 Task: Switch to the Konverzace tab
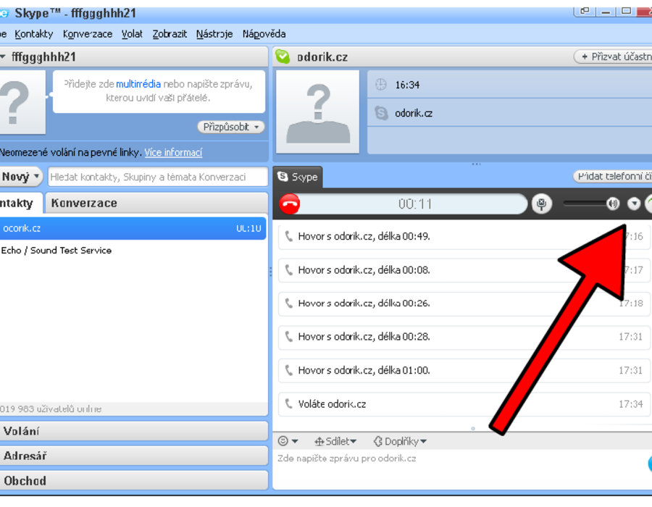coord(156,204)
